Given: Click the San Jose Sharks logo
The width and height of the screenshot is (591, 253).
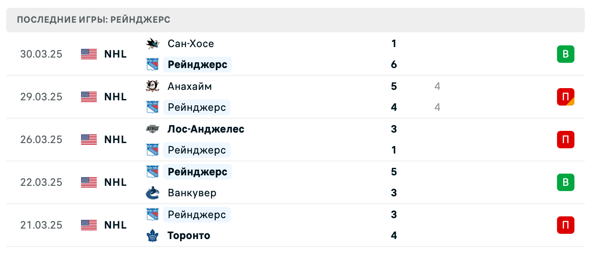Looking at the screenshot, I should (152, 44).
